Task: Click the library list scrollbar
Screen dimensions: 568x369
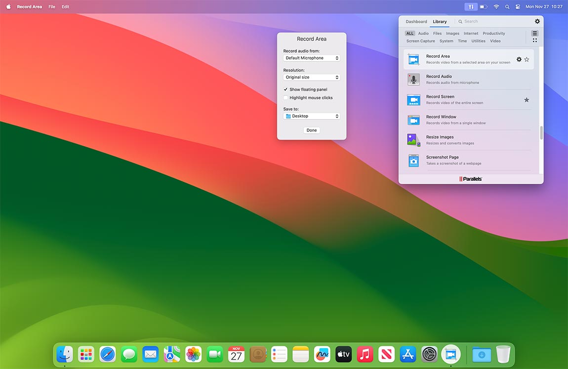Action: [x=541, y=133]
